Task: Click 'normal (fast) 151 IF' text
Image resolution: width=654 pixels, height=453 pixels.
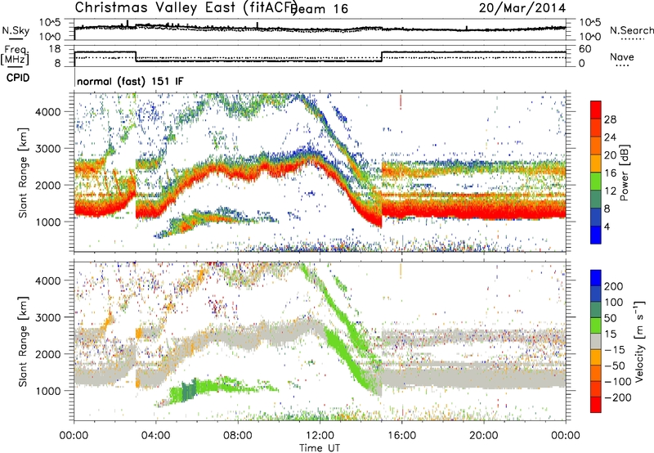Action: coord(130,81)
